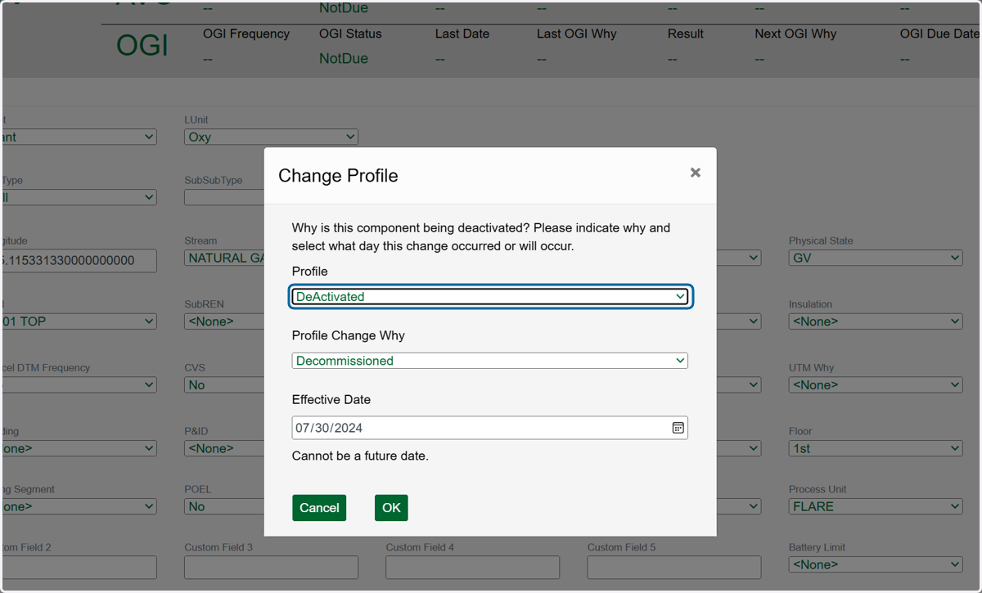This screenshot has width=982, height=593.
Task: Click the longitude value field
Action: click(x=79, y=261)
